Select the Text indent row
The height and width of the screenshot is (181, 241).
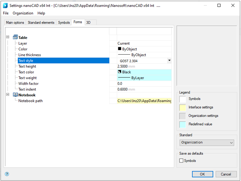pos(63,89)
